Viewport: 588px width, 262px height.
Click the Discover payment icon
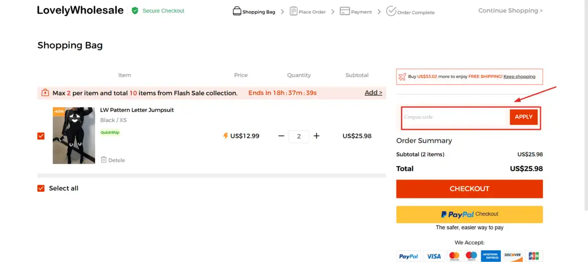pos(513,256)
